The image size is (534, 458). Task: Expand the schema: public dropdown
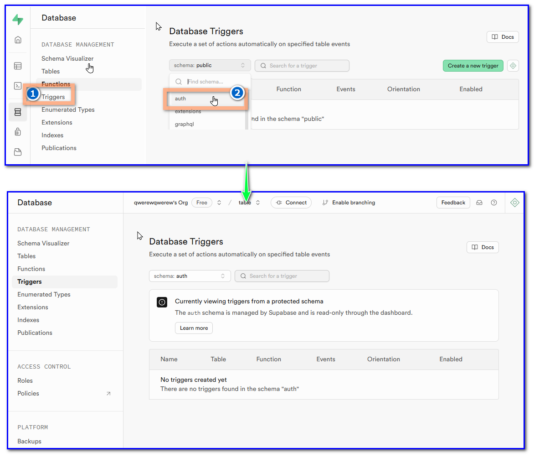[210, 65]
